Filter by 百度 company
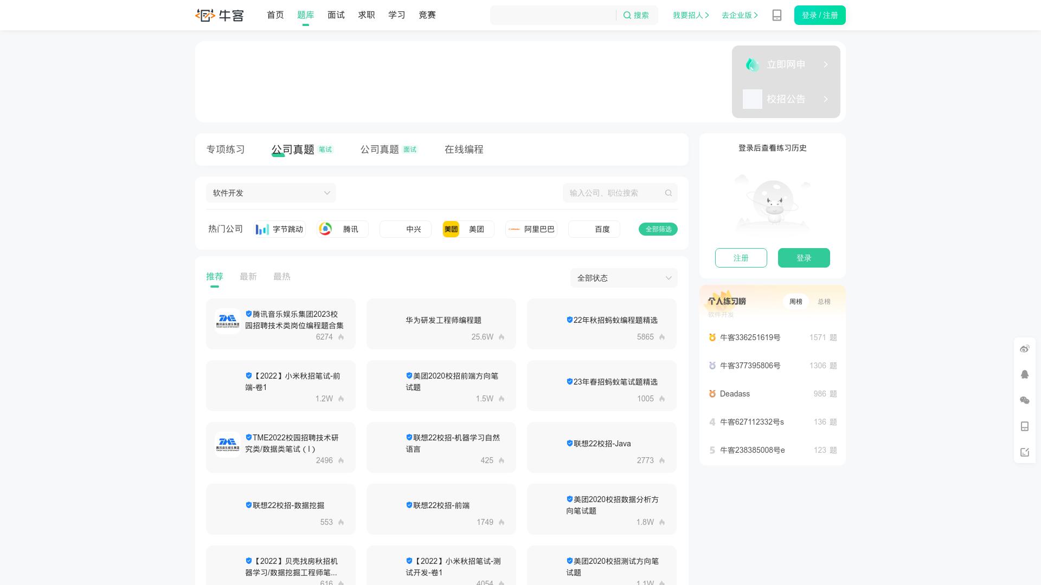Image resolution: width=1041 pixels, height=585 pixels. click(x=594, y=229)
